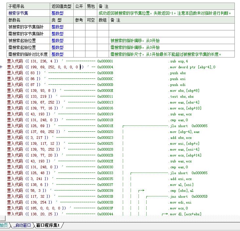This screenshot has height=231, width=240.
Task: Click parameter name 被搜索起始位置
Action: tap(22, 41)
